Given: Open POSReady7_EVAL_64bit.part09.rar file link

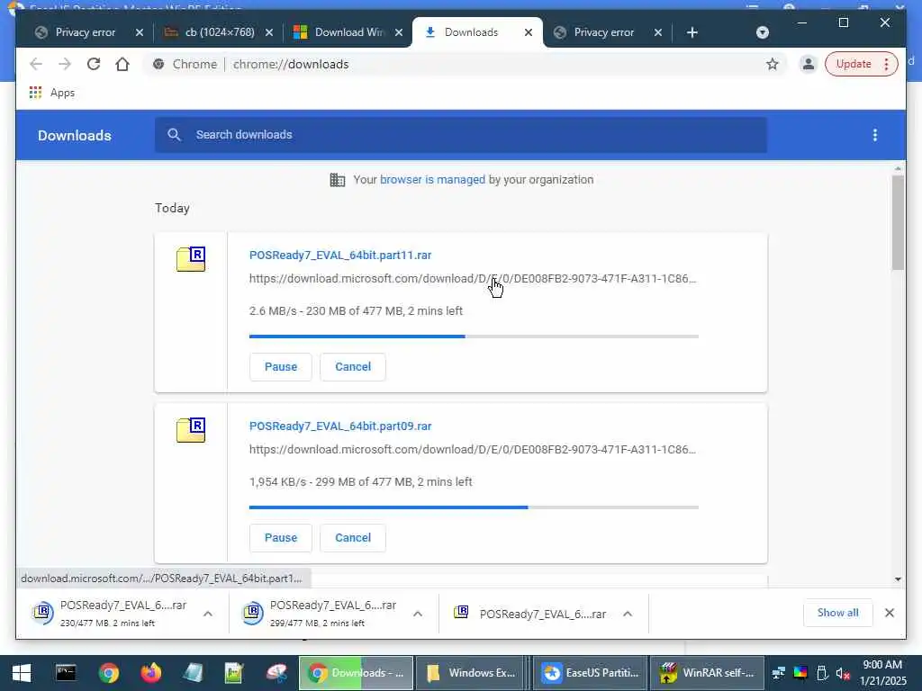Looking at the screenshot, I should click(x=339, y=426).
